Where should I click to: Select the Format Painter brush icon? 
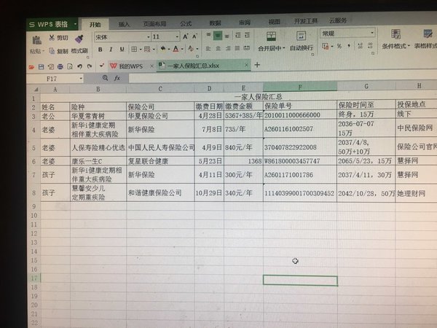point(79,39)
